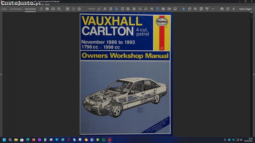The height and width of the screenshot is (143, 255).
Task: Open WhatsApp from the taskbar
Action: 104,140
